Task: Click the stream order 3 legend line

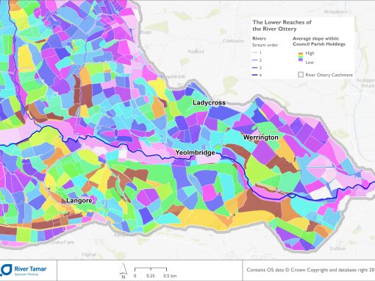Action: (255, 68)
